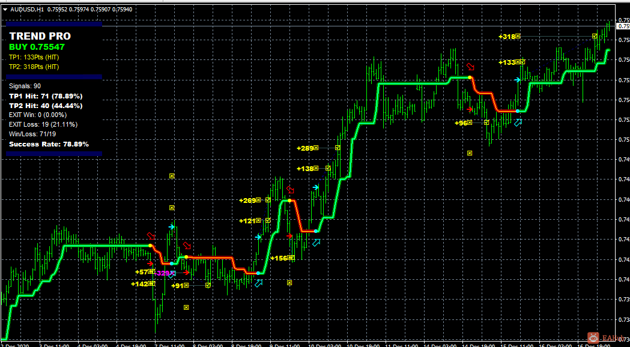
Task: Select hollow red sell arrow above +91 label
Action: (x=187, y=245)
